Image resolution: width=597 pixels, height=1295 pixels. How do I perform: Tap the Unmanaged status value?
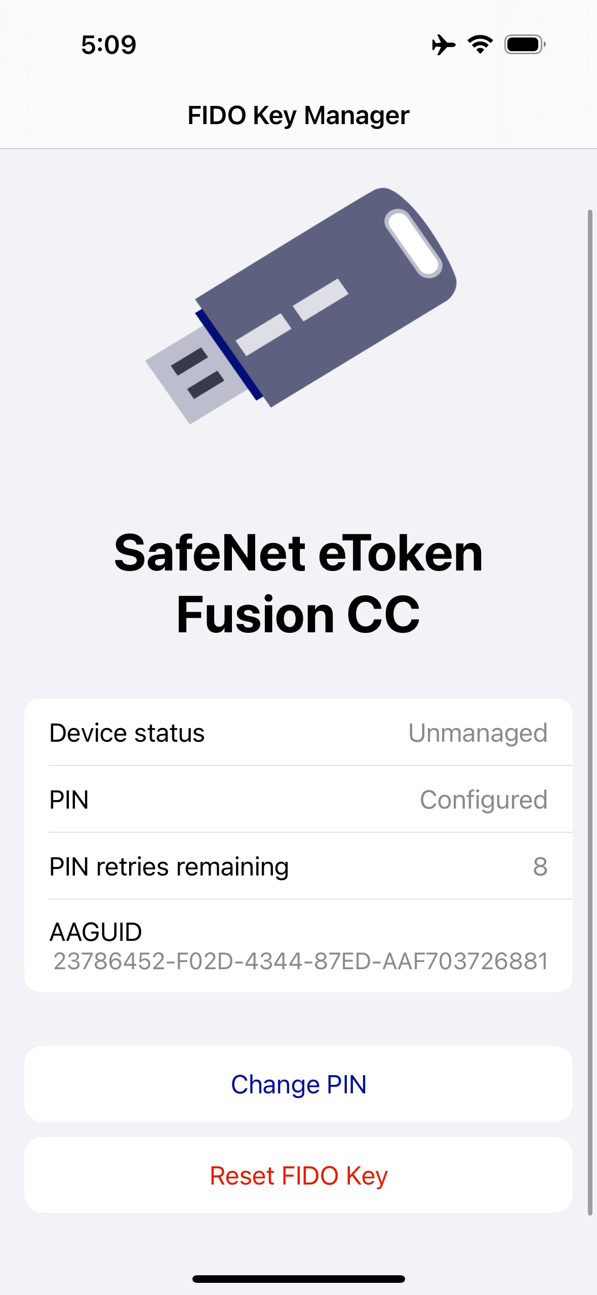pos(477,733)
